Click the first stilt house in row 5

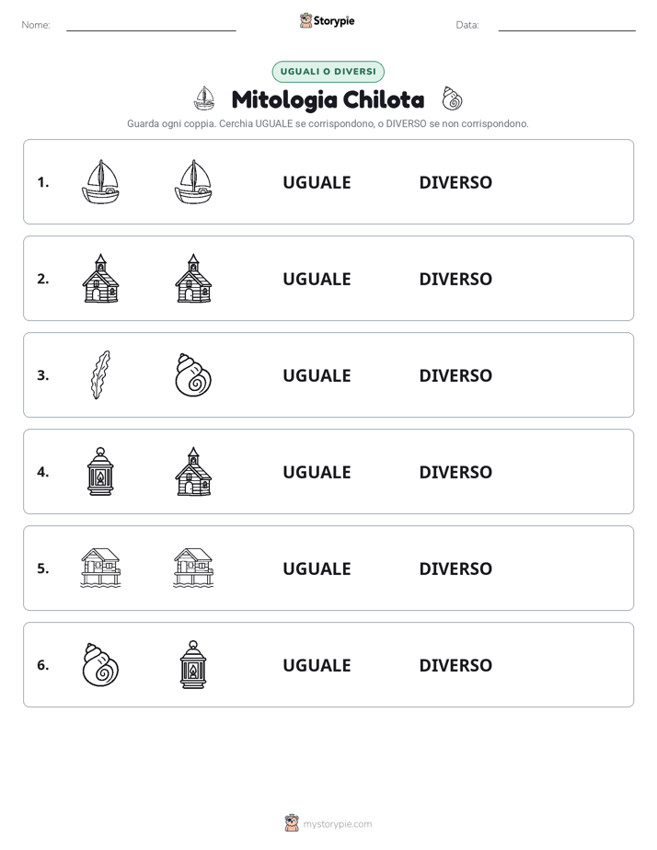(100, 568)
